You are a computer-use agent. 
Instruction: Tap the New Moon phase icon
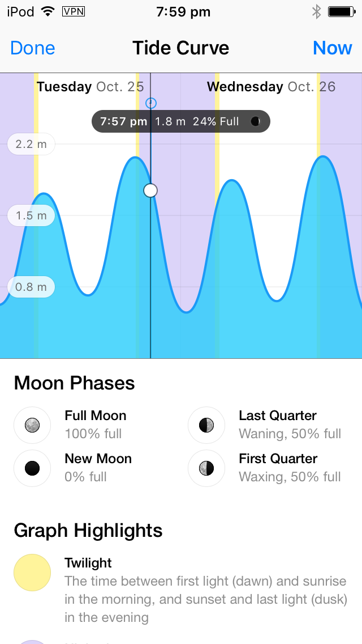click(x=32, y=468)
